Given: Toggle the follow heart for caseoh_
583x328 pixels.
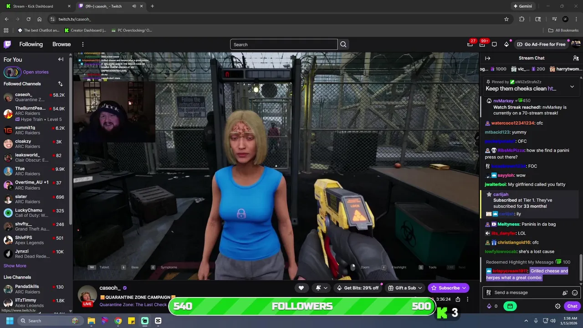Looking at the screenshot, I should [x=301, y=288].
